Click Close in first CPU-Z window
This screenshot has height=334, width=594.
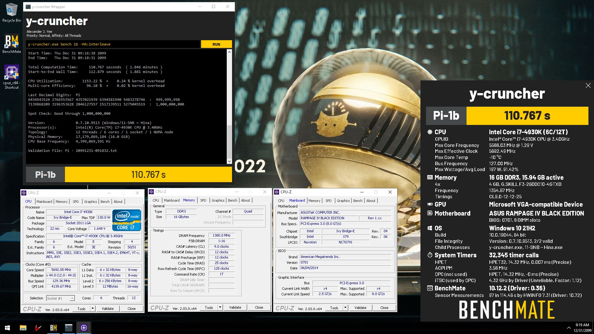[x=131, y=309]
